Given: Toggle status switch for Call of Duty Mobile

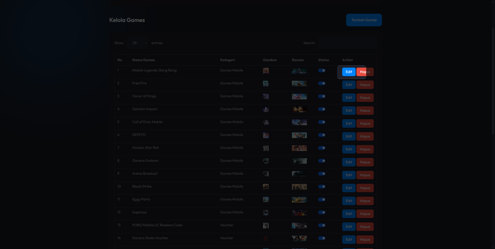Looking at the screenshot, I should click(x=322, y=122).
